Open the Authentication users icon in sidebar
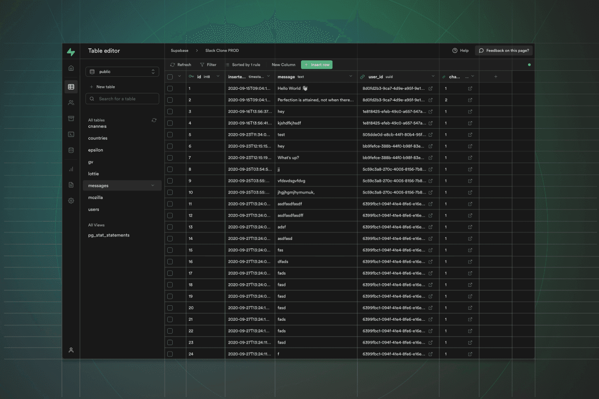Screen dimensions: 599x399 (71, 103)
